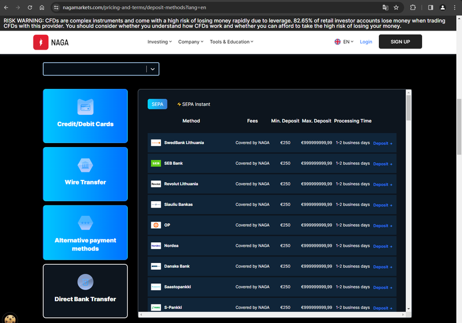Image resolution: width=462 pixels, height=323 pixels.
Task: Reload the page with the refresh icon
Action: point(30,7)
